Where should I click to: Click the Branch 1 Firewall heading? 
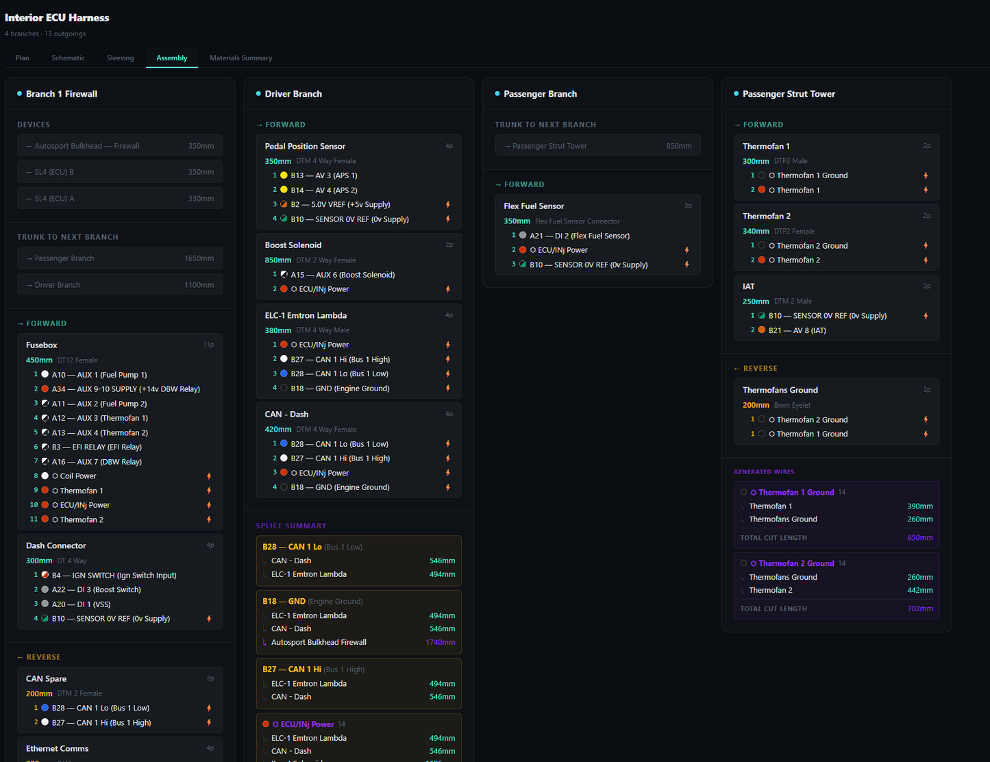(x=62, y=94)
